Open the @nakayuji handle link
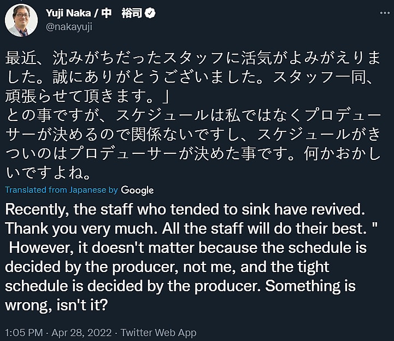The image size is (394, 341). [x=66, y=26]
